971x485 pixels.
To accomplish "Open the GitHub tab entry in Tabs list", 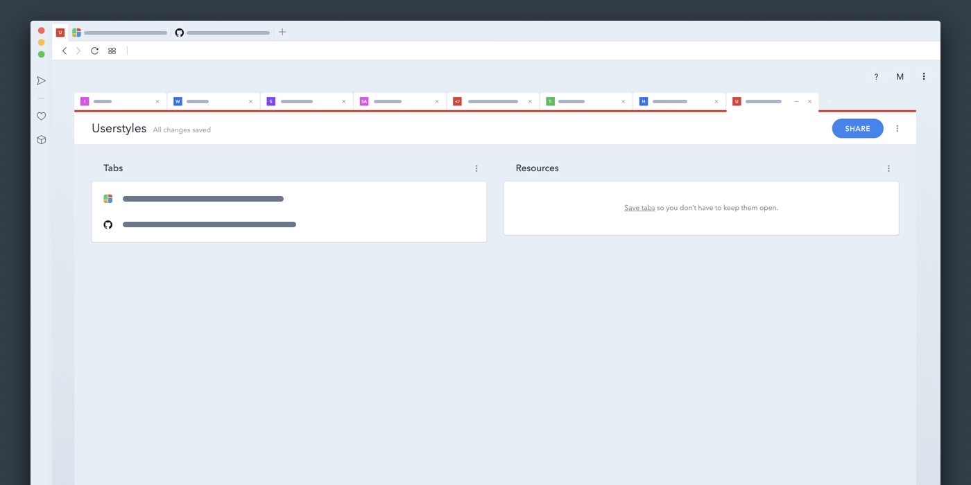I will point(289,224).
